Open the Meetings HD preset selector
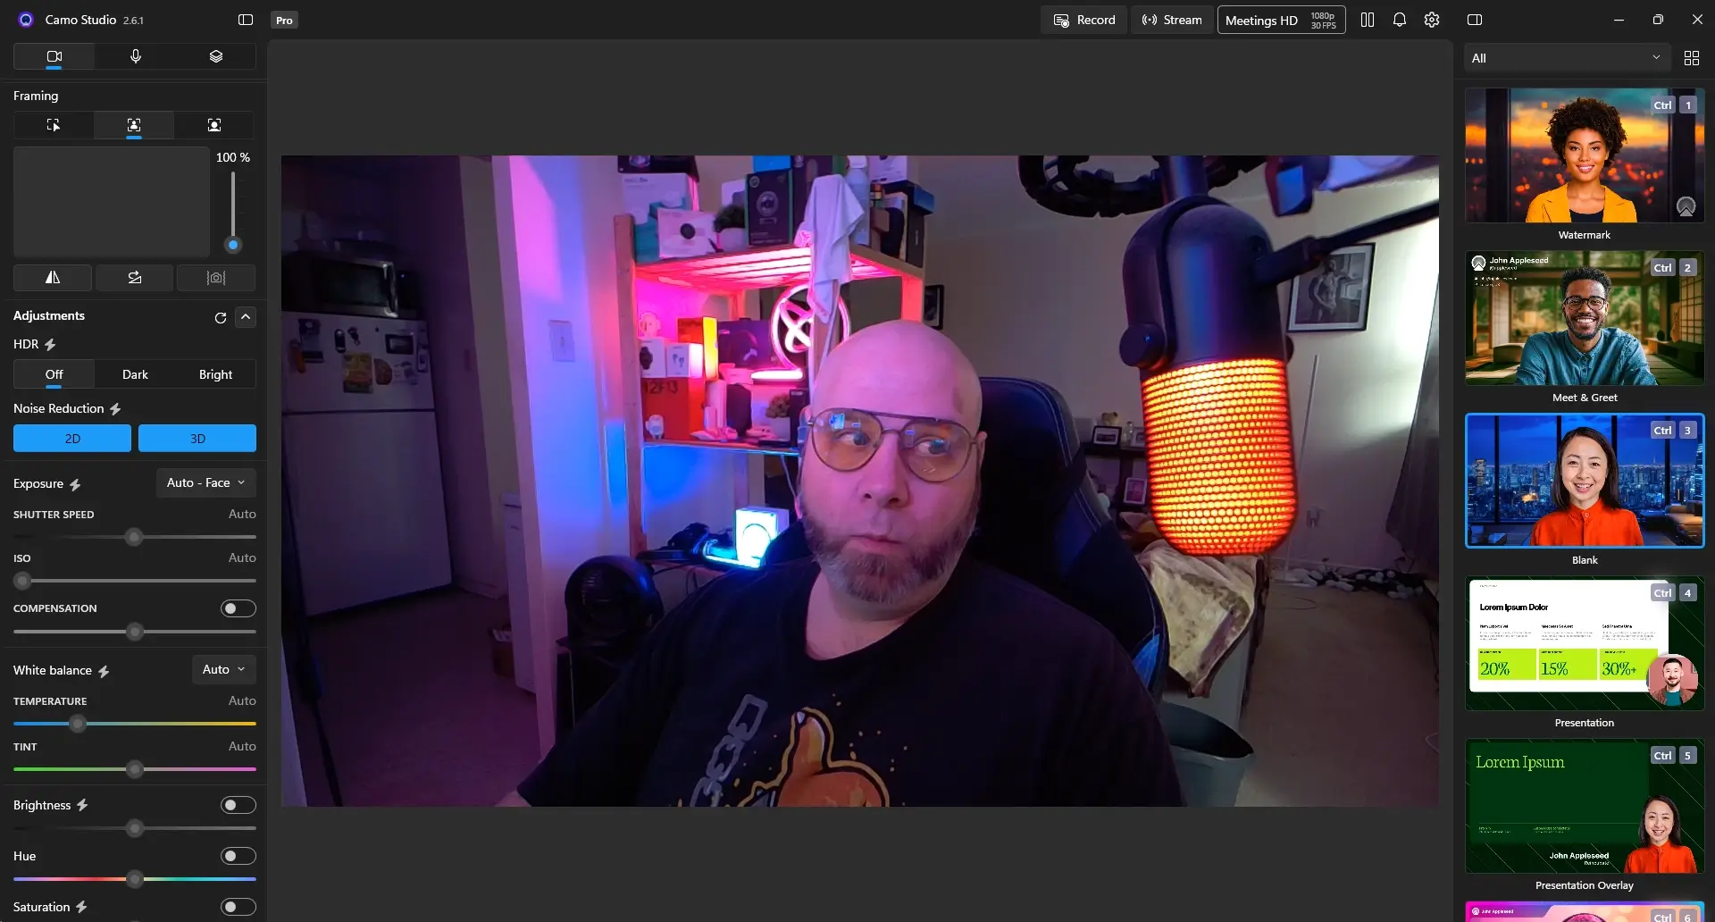 tap(1281, 20)
